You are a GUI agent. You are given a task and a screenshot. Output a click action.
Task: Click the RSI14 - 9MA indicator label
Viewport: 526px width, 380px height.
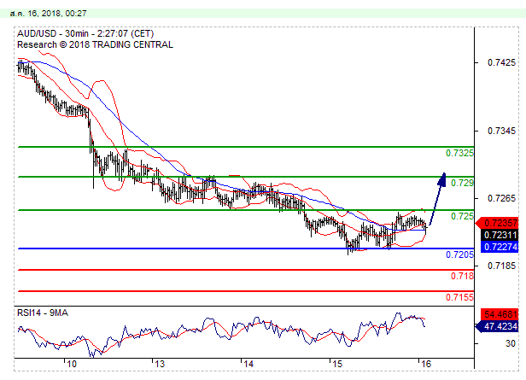click(43, 313)
